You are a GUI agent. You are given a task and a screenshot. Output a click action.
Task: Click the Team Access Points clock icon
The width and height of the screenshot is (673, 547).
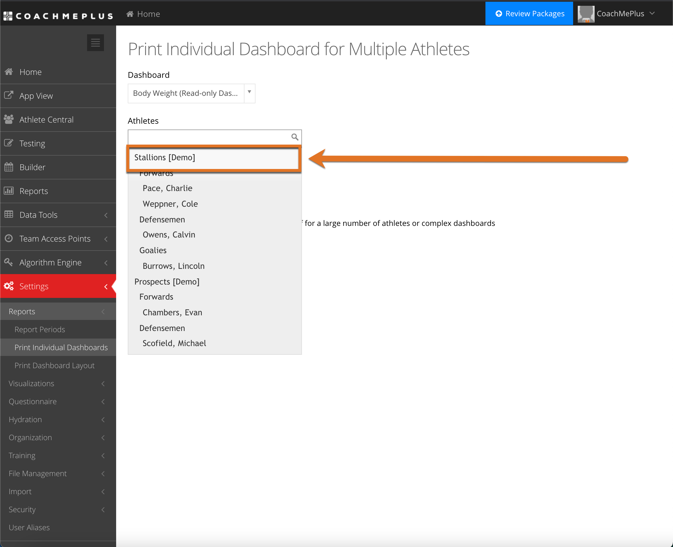coord(9,238)
